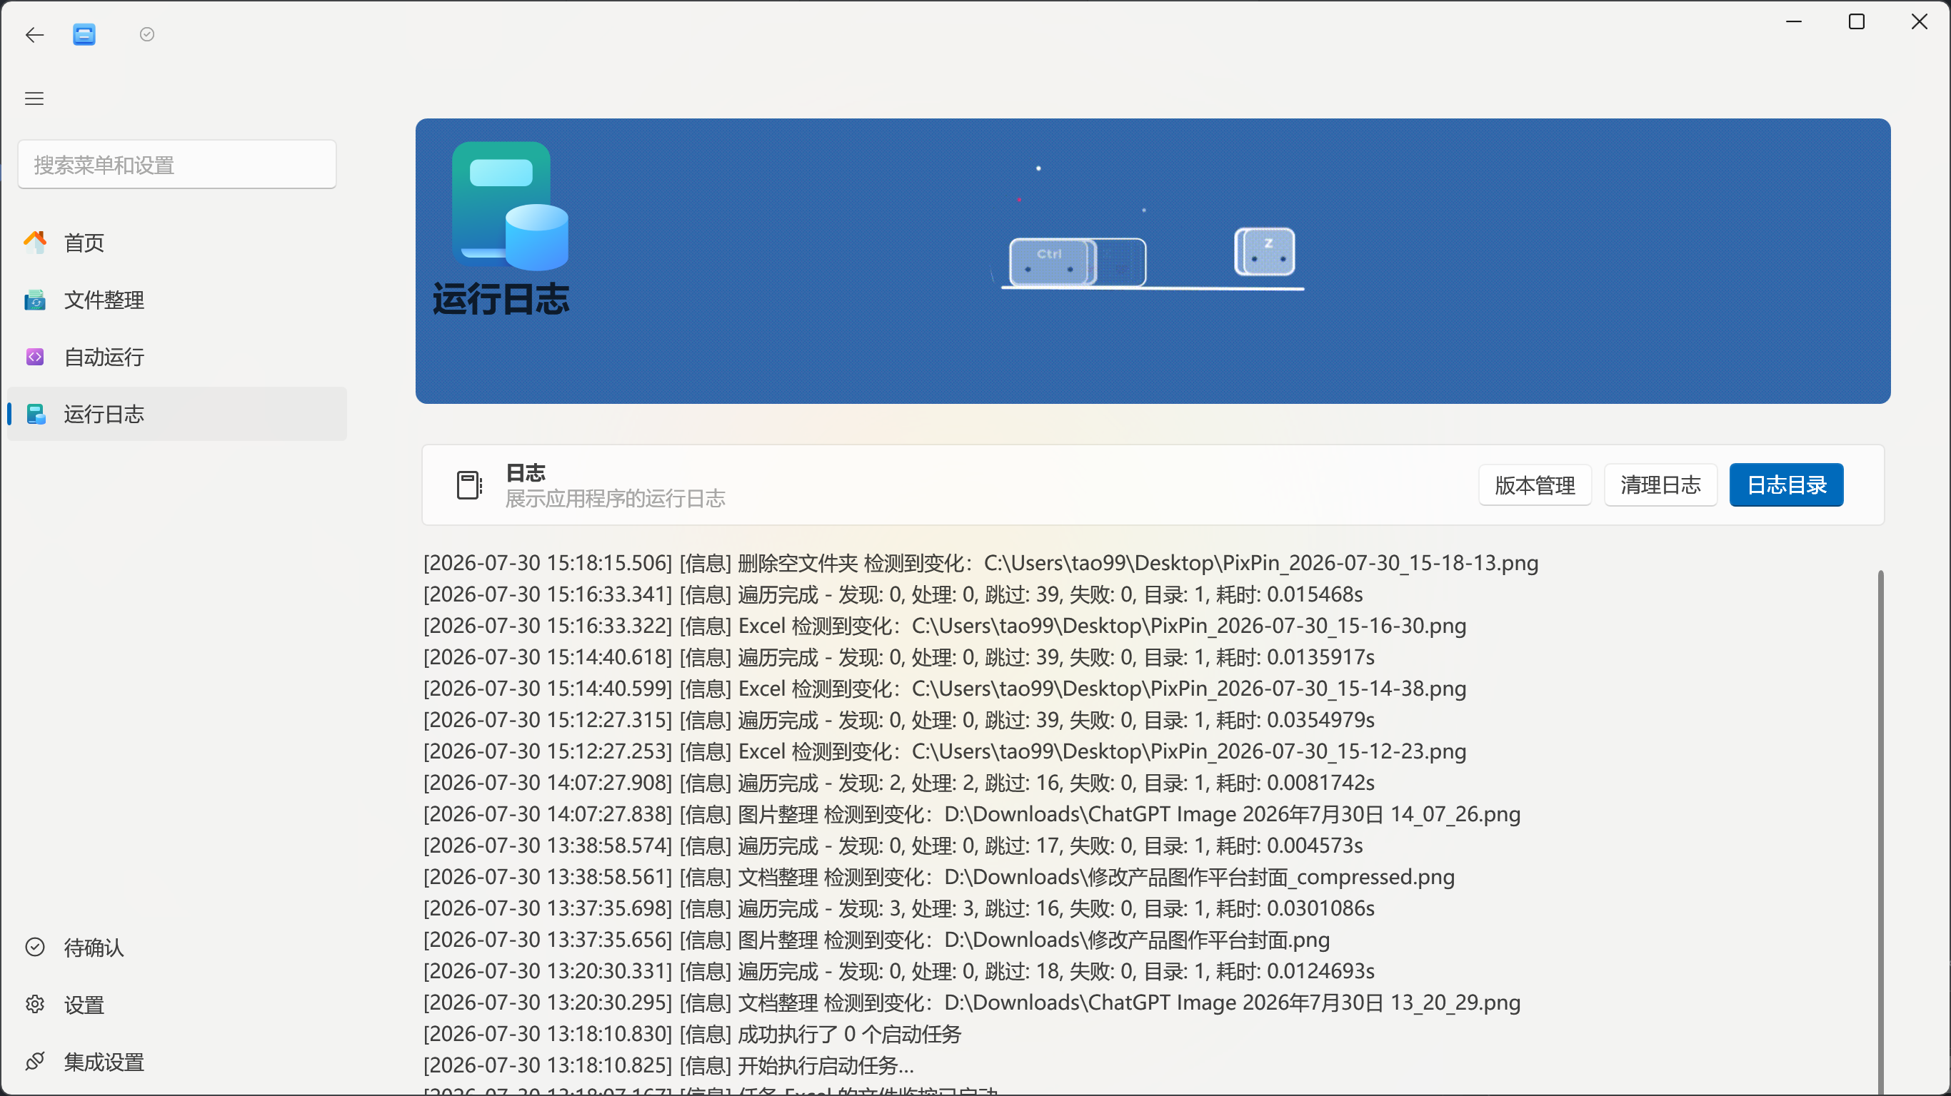
Task: Click the top log entry with PixPin_2026-07-30_15-18-13.png
Action: pos(980,562)
